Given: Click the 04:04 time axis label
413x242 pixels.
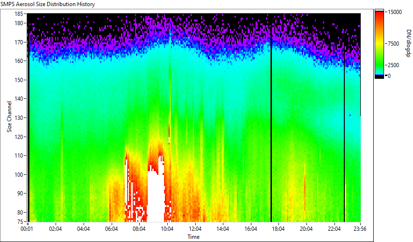Looking at the screenshot, I should [x=83, y=229].
